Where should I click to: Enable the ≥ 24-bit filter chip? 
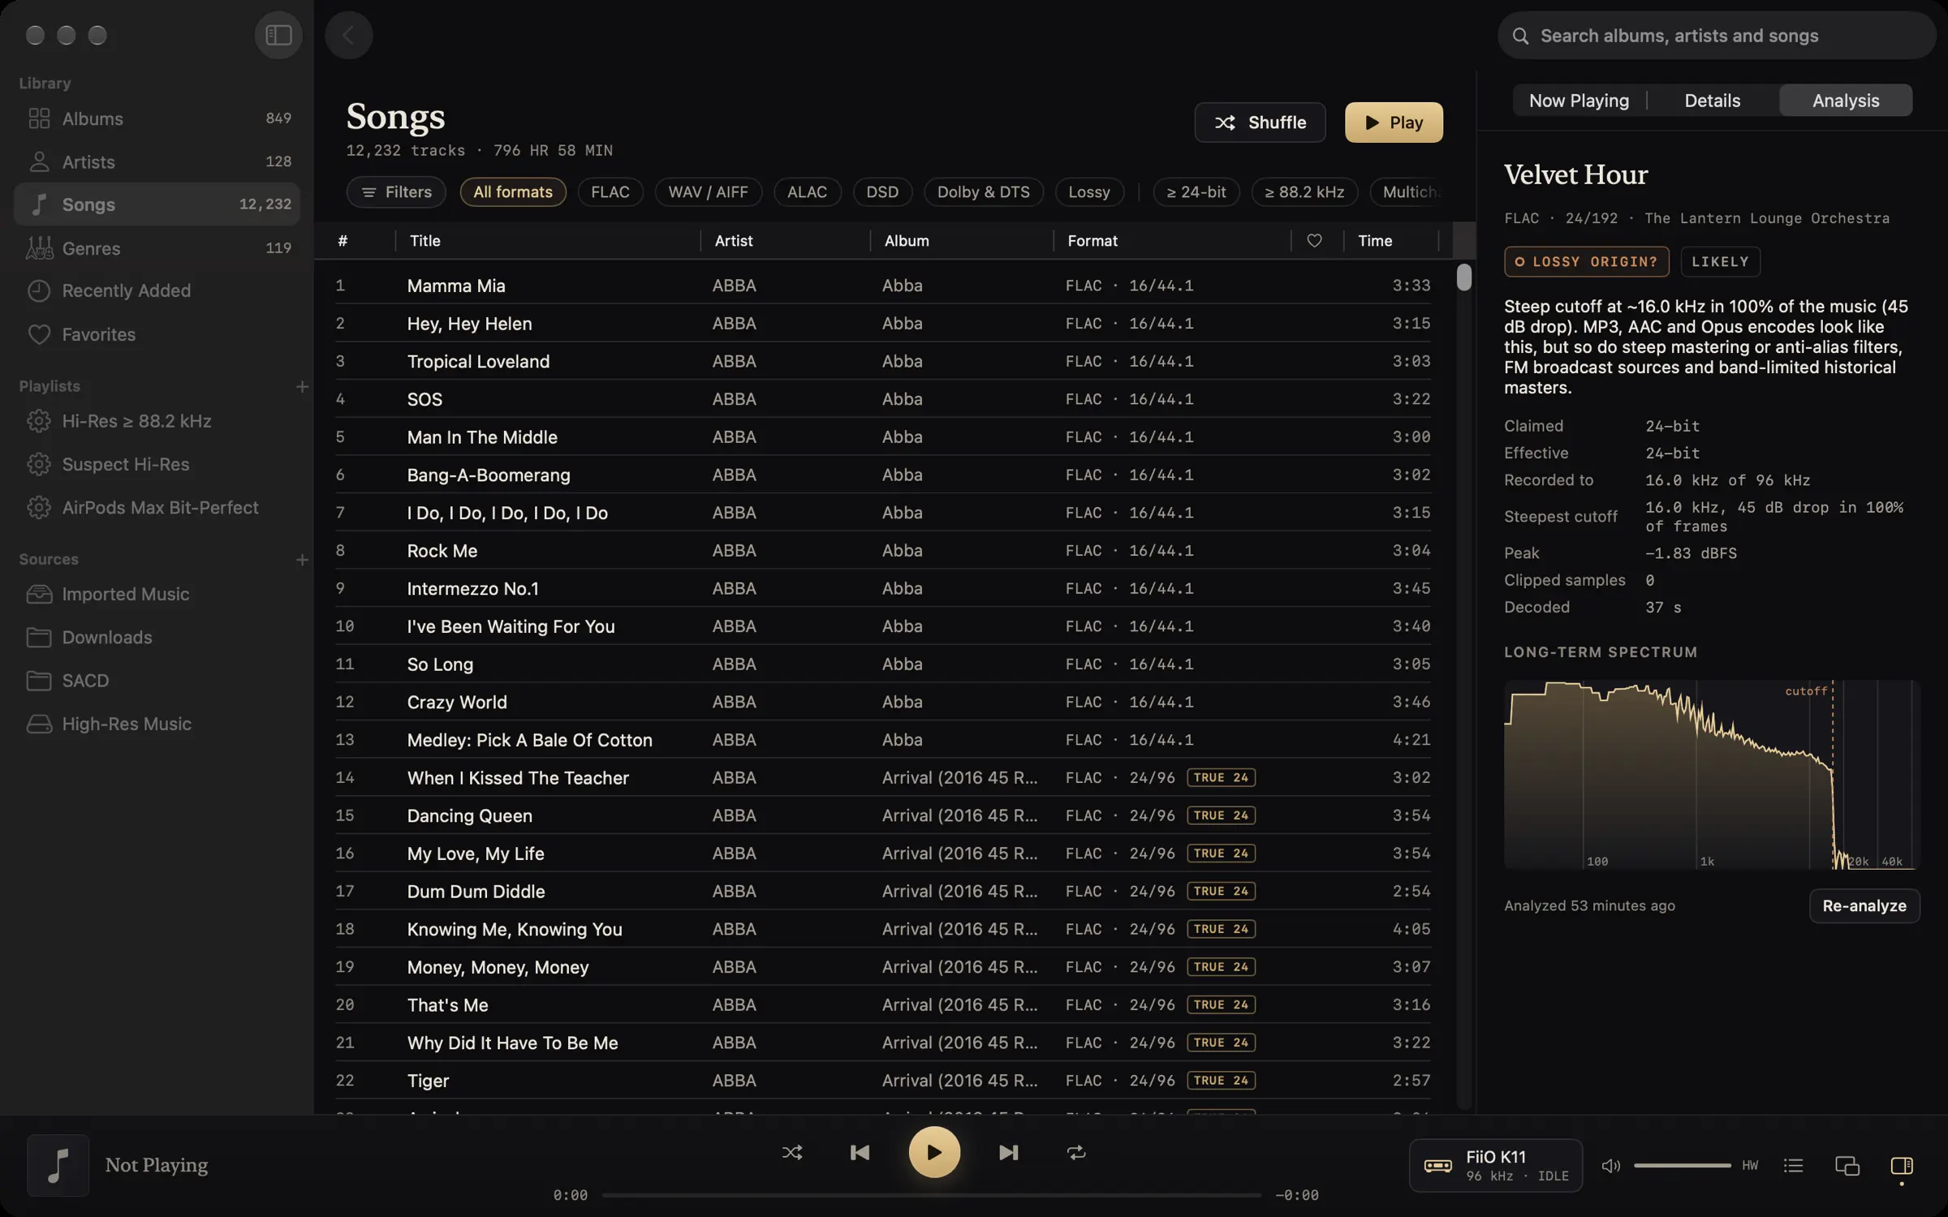pyautogui.click(x=1196, y=192)
